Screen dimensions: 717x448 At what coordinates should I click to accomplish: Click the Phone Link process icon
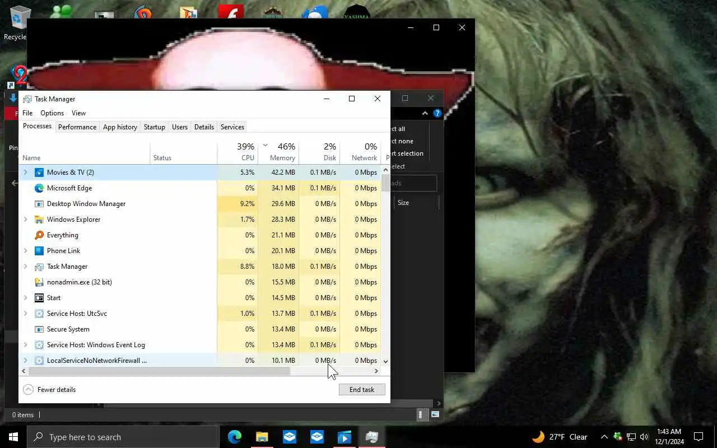pos(39,251)
